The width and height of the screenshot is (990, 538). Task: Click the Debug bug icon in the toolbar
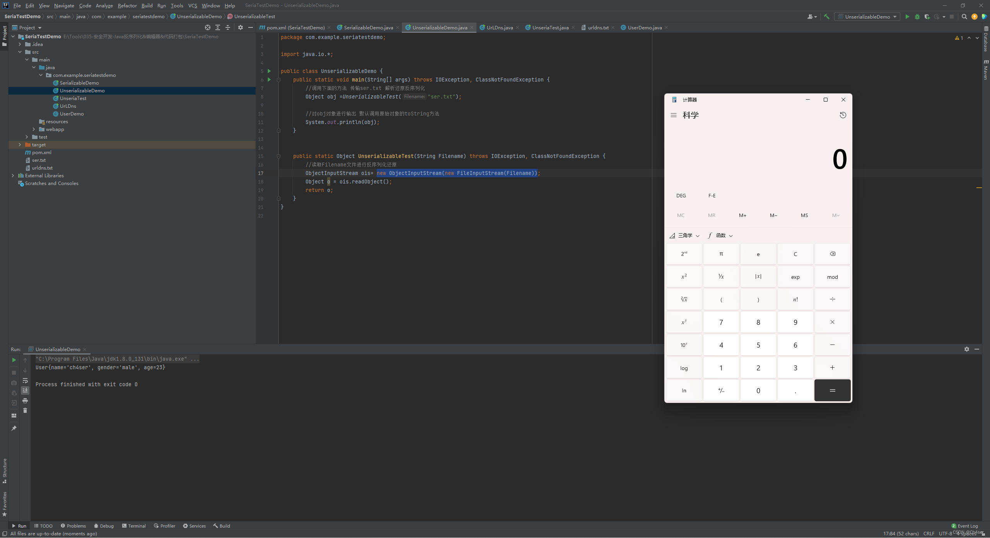[x=917, y=17]
